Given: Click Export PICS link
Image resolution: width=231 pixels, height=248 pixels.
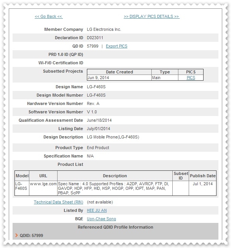Looking at the screenshot, I should click(x=117, y=46).
